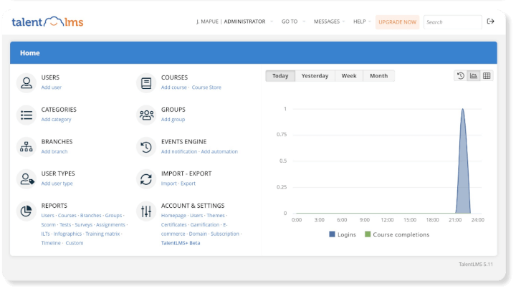This screenshot has width=516, height=291.
Task: Show the timeline history view icon
Action: (x=460, y=76)
